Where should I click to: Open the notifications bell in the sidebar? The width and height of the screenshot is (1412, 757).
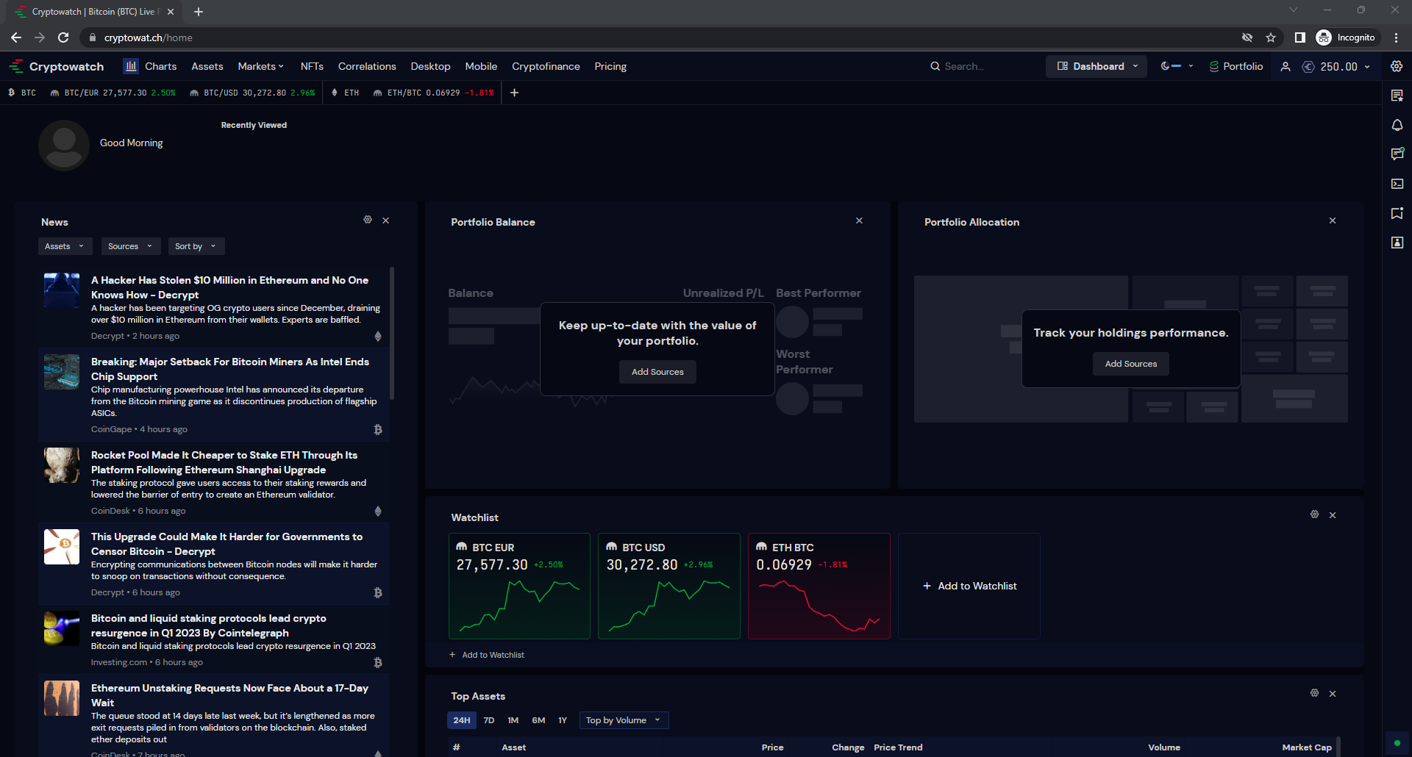(1397, 125)
